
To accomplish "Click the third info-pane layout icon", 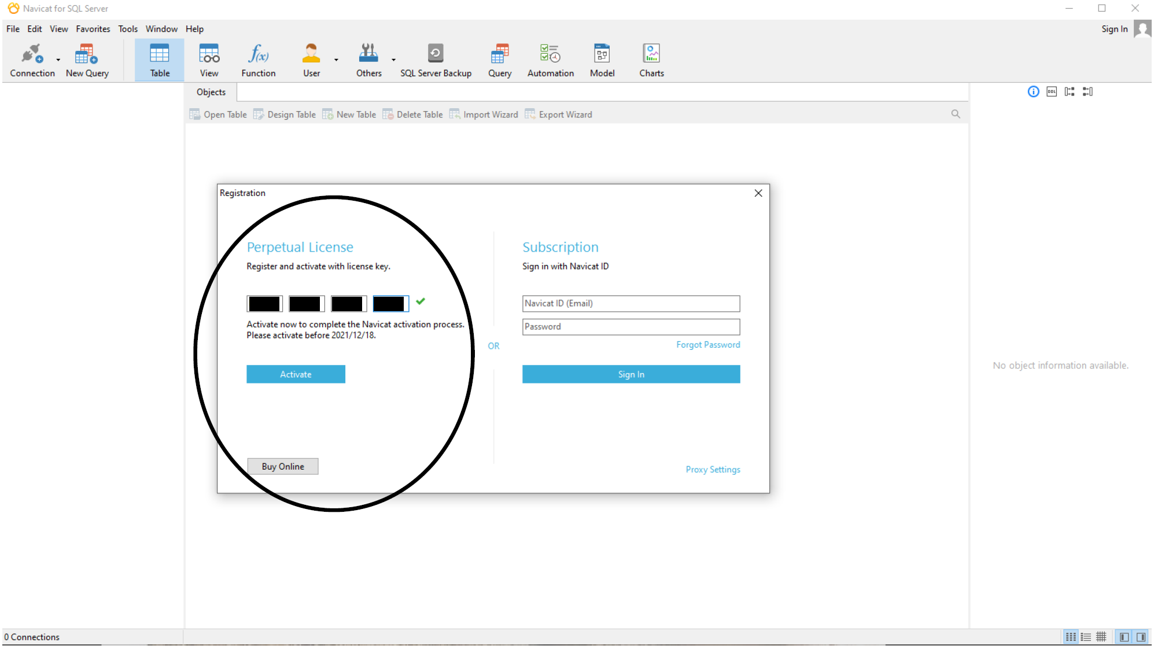I will coord(1070,91).
